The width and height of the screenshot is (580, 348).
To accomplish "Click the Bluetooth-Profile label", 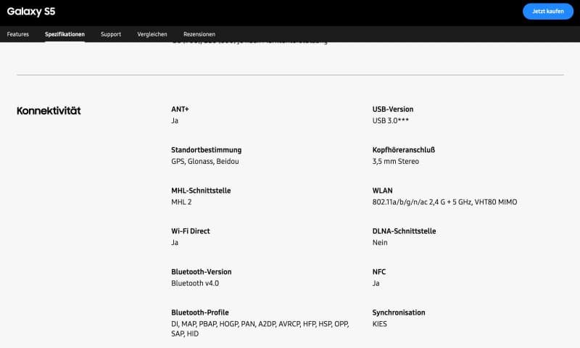I will 200,312.
